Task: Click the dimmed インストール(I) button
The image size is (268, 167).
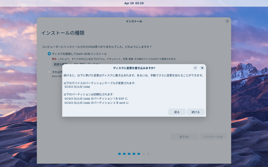Action: pyautogui.click(x=213, y=137)
